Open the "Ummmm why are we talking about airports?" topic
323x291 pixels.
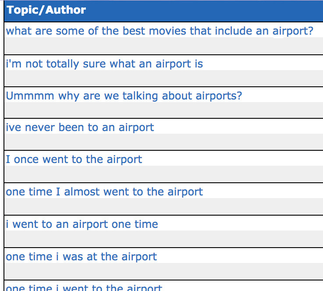click(124, 96)
